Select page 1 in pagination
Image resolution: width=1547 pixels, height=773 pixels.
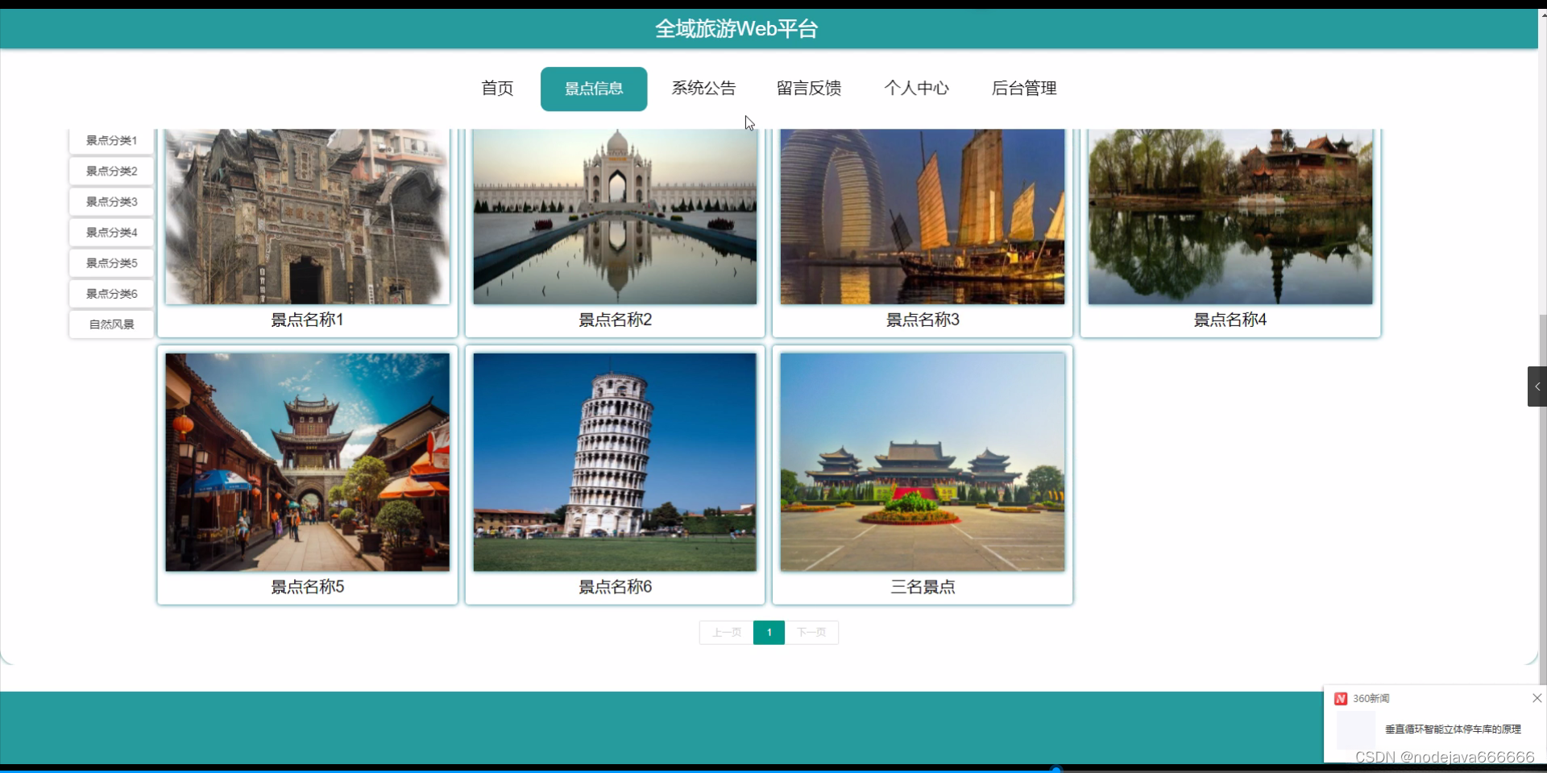pos(769,632)
